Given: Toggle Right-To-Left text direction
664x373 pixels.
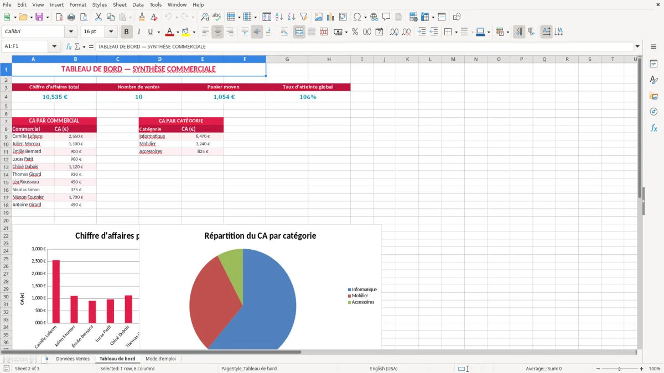Looking at the screenshot, I should (x=531, y=32).
